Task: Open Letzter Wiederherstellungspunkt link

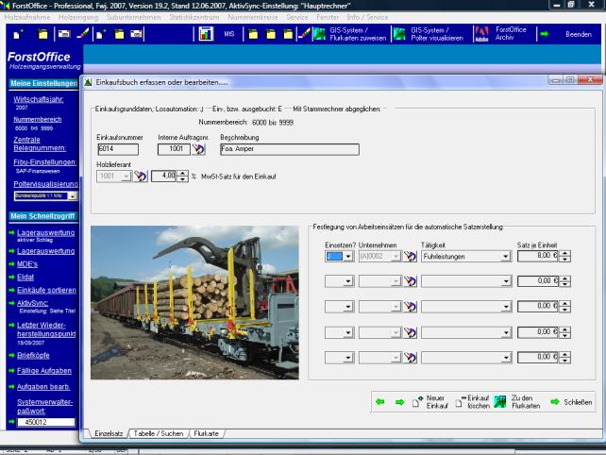Action: pos(46,329)
